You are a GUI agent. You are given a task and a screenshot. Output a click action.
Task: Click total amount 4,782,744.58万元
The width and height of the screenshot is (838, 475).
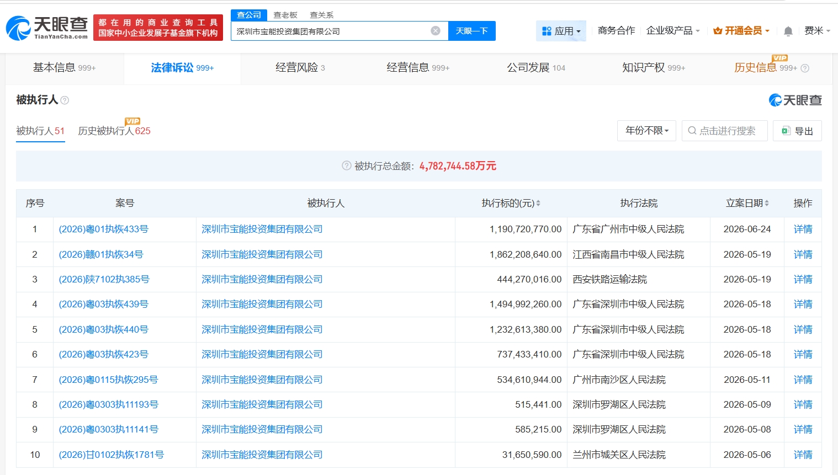click(x=458, y=166)
